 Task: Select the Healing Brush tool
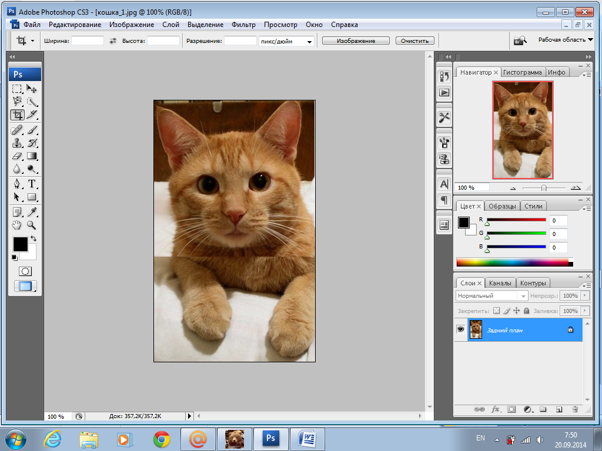[17, 130]
